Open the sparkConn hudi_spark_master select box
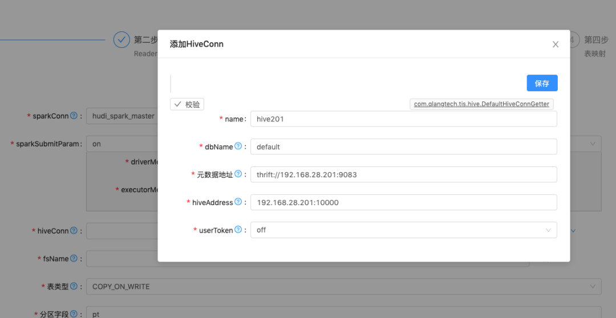Image resolution: width=616 pixels, height=318 pixels. tap(122, 116)
